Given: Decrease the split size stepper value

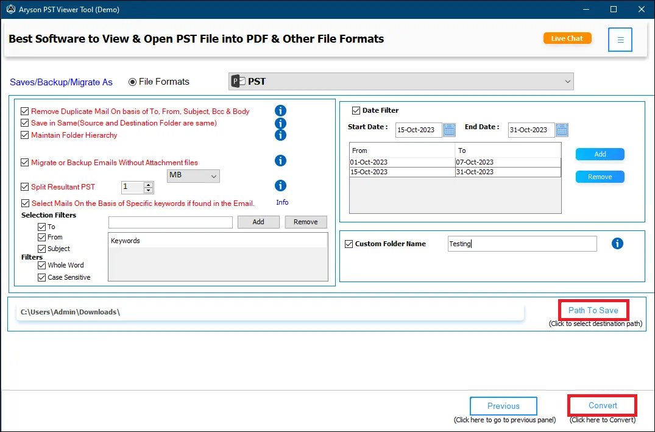Looking at the screenshot, I should tap(148, 191).
